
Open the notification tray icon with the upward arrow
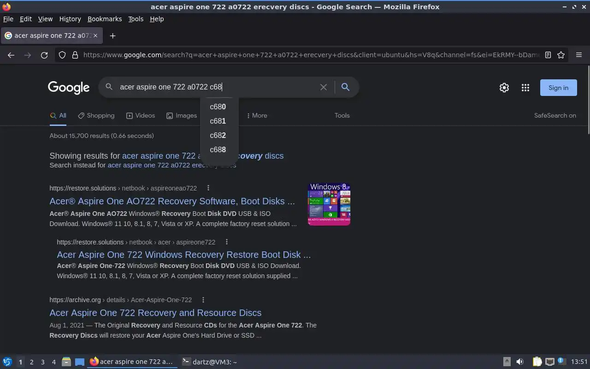[507, 362]
